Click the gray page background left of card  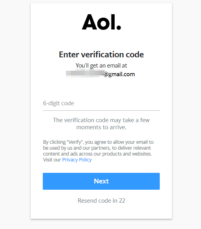coord(15,115)
